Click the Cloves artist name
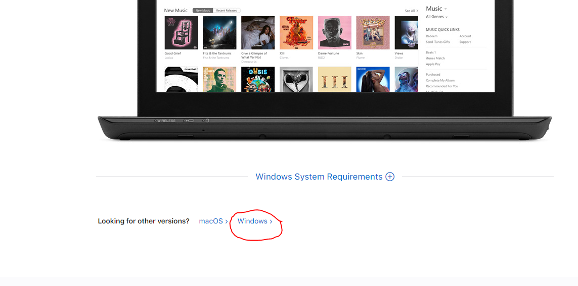Screen dimensions: 578x286 pos(284,58)
